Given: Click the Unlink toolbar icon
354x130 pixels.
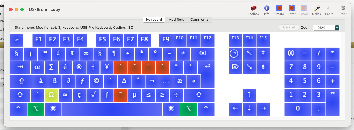Looking at the screenshot, I should point(316,10).
